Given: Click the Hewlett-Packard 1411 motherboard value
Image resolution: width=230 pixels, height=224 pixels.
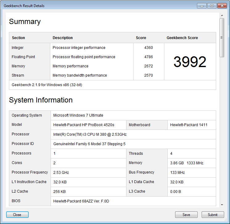Looking at the screenshot, I should (x=189, y=125).
